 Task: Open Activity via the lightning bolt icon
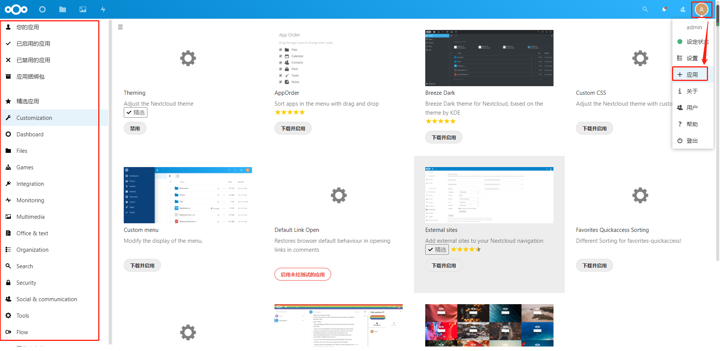coord(103,9)
